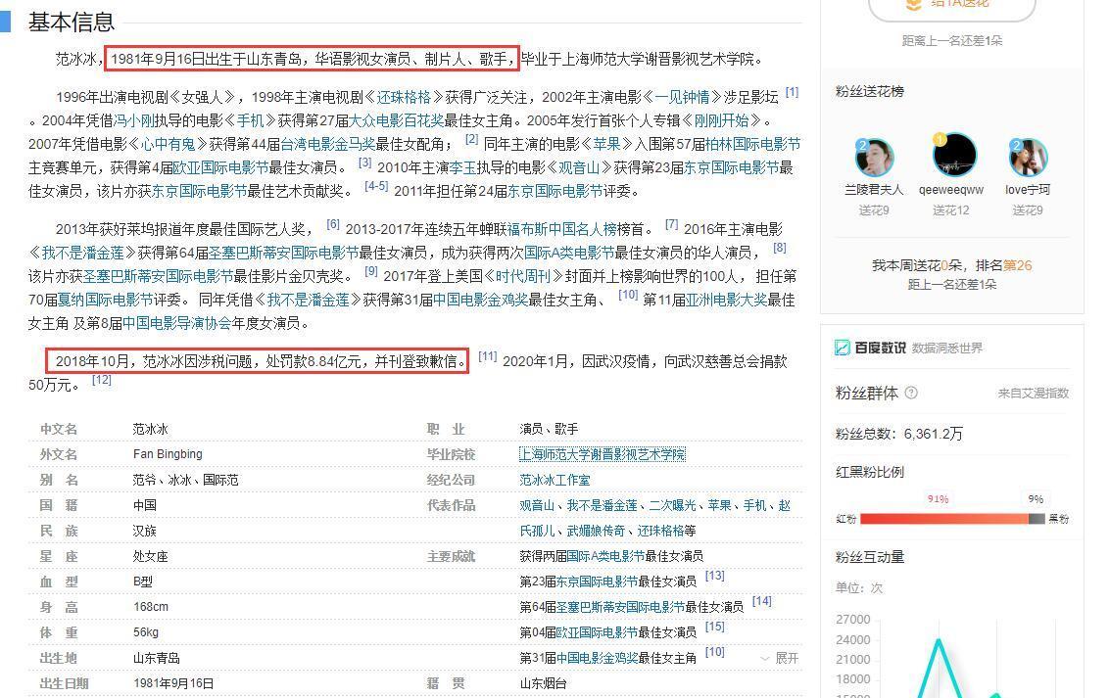Open the 柏林国际电影节 link
This screenshot has height=698, width=1109.
point(752,144)
